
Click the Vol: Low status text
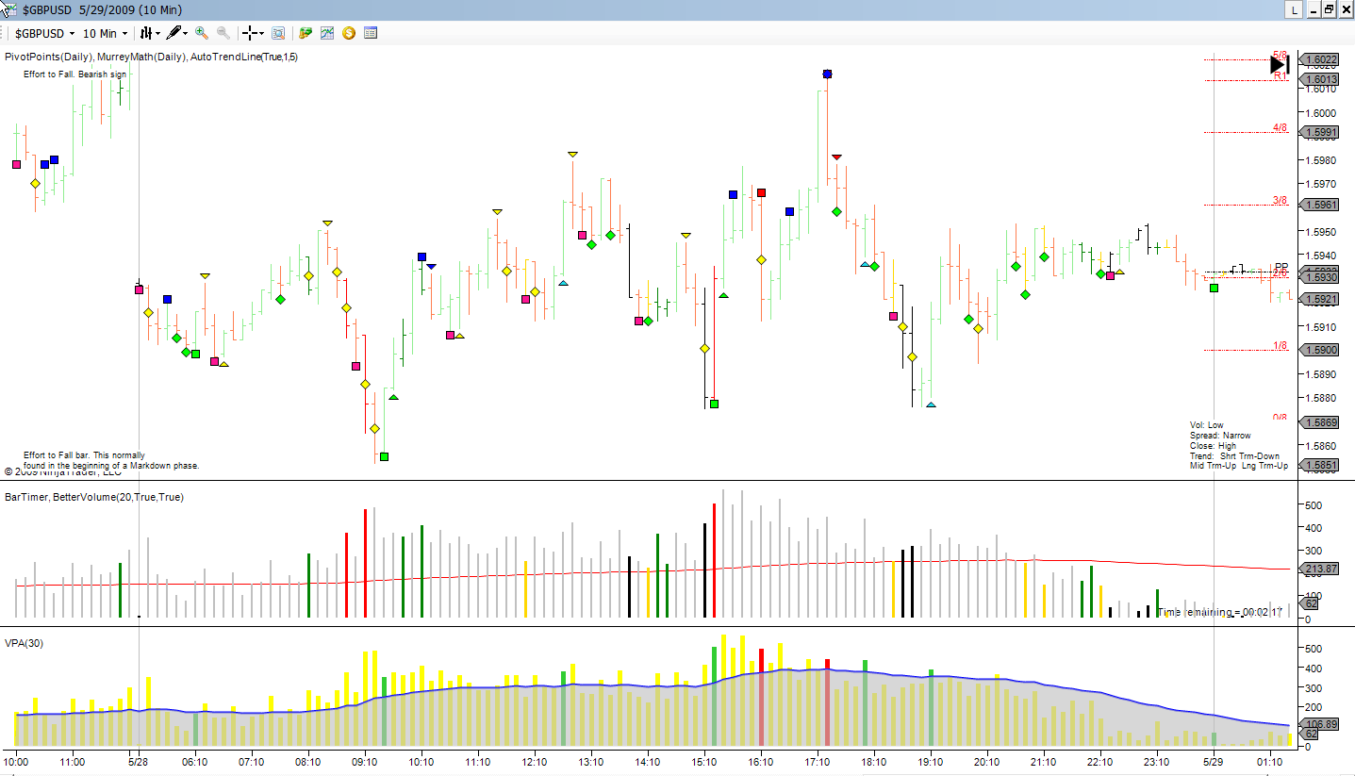click(1207, 425)
